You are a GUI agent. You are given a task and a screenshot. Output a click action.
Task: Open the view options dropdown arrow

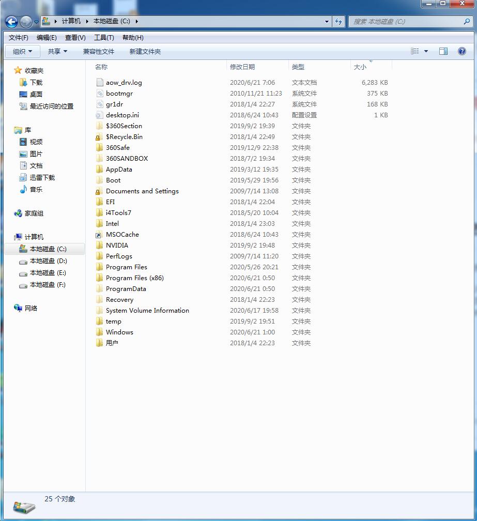coord(426,51)
